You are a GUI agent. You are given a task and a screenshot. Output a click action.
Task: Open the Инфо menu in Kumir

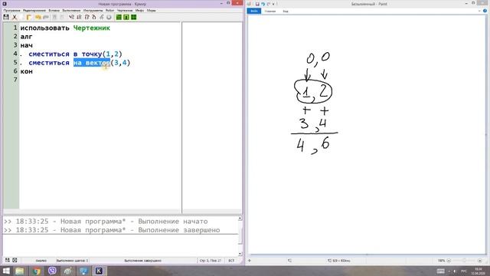[139, 10]
